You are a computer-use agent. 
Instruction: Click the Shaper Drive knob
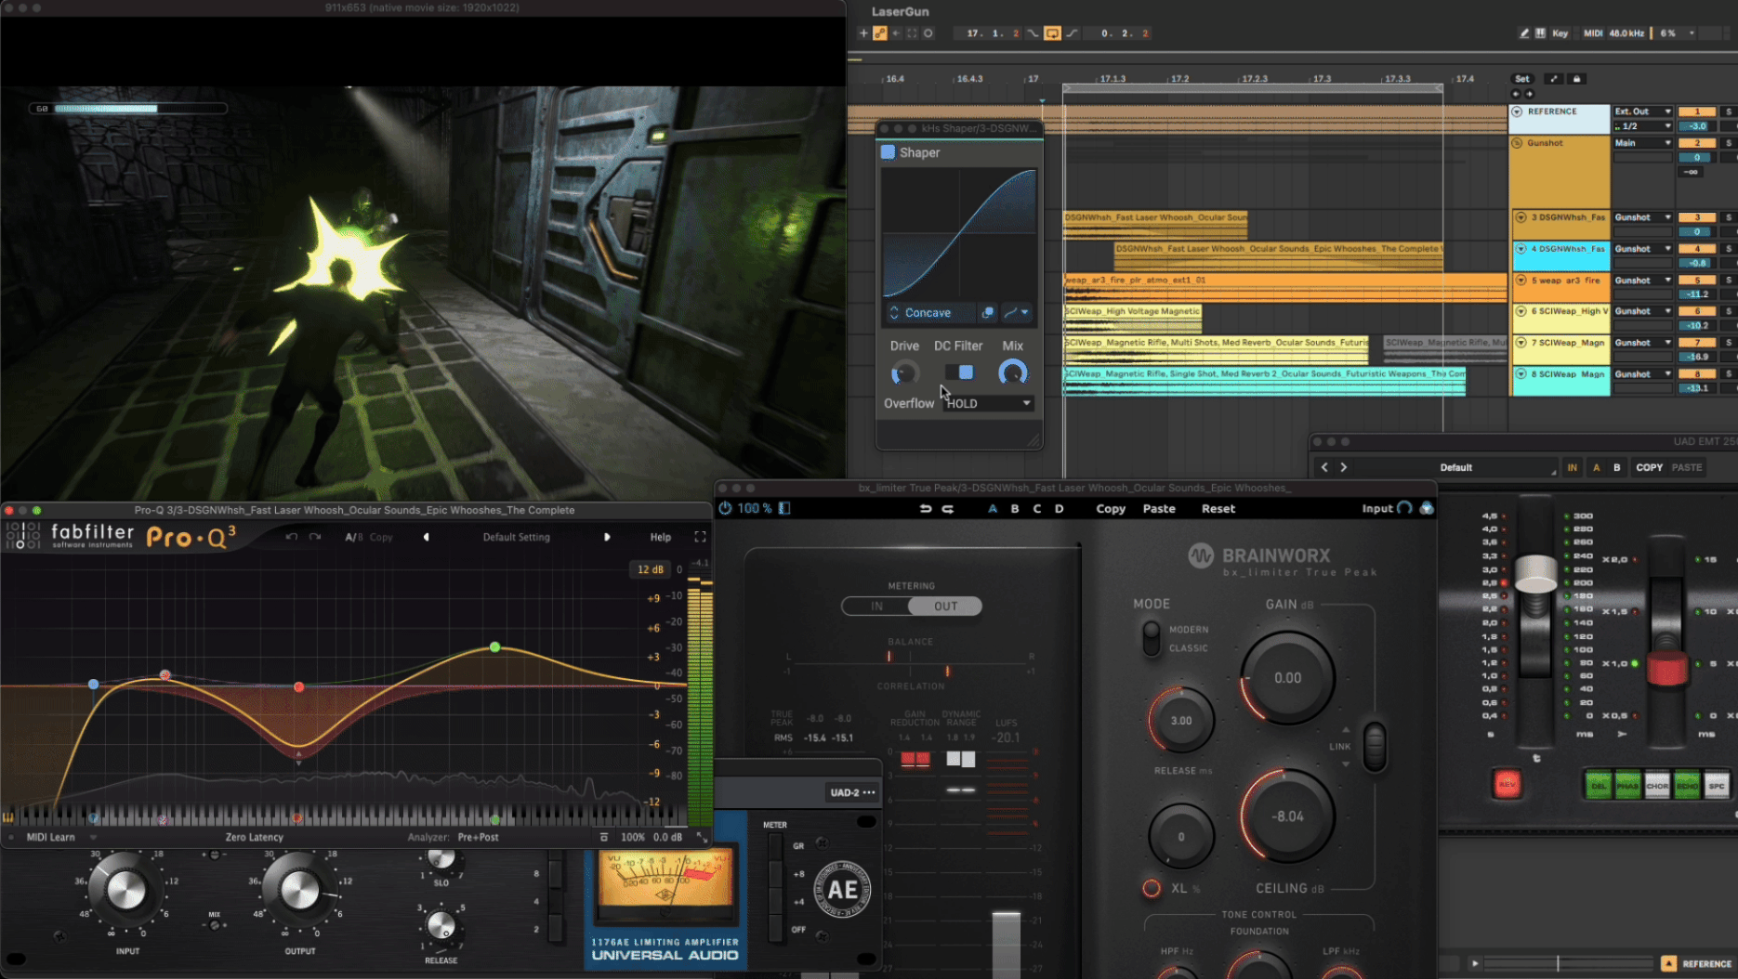pyautogui.click(x=903, y=373)
